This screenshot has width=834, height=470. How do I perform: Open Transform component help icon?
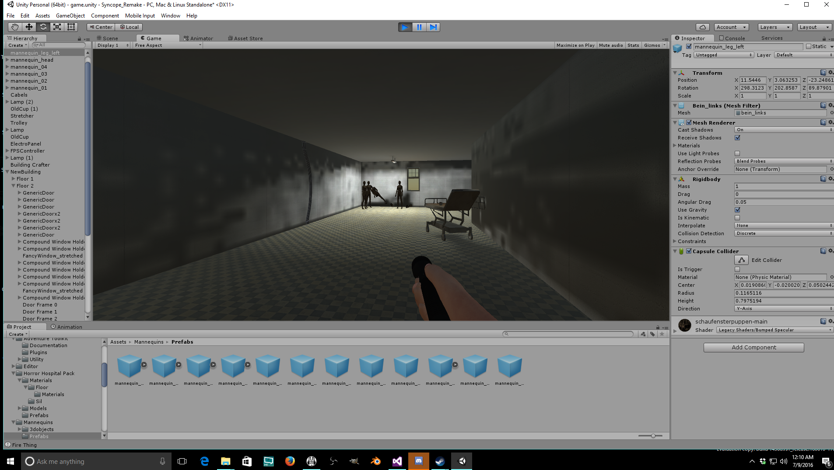click(823, 73)
